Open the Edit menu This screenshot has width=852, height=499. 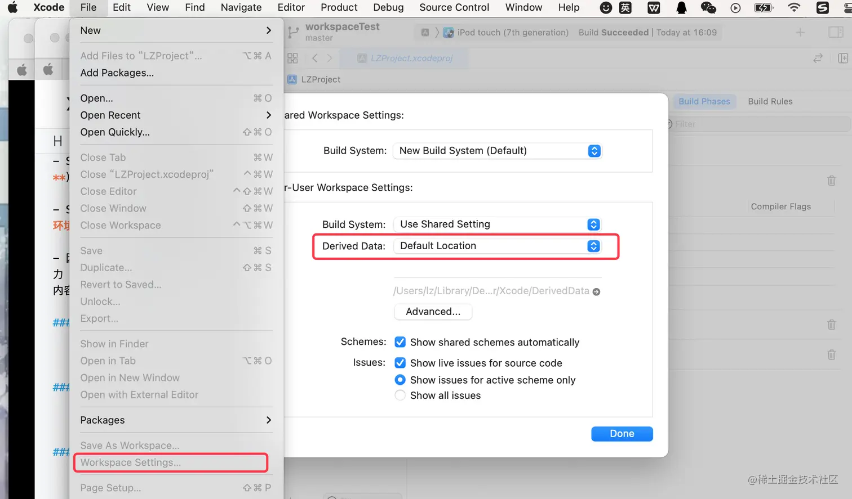click(x=122, y=7)
